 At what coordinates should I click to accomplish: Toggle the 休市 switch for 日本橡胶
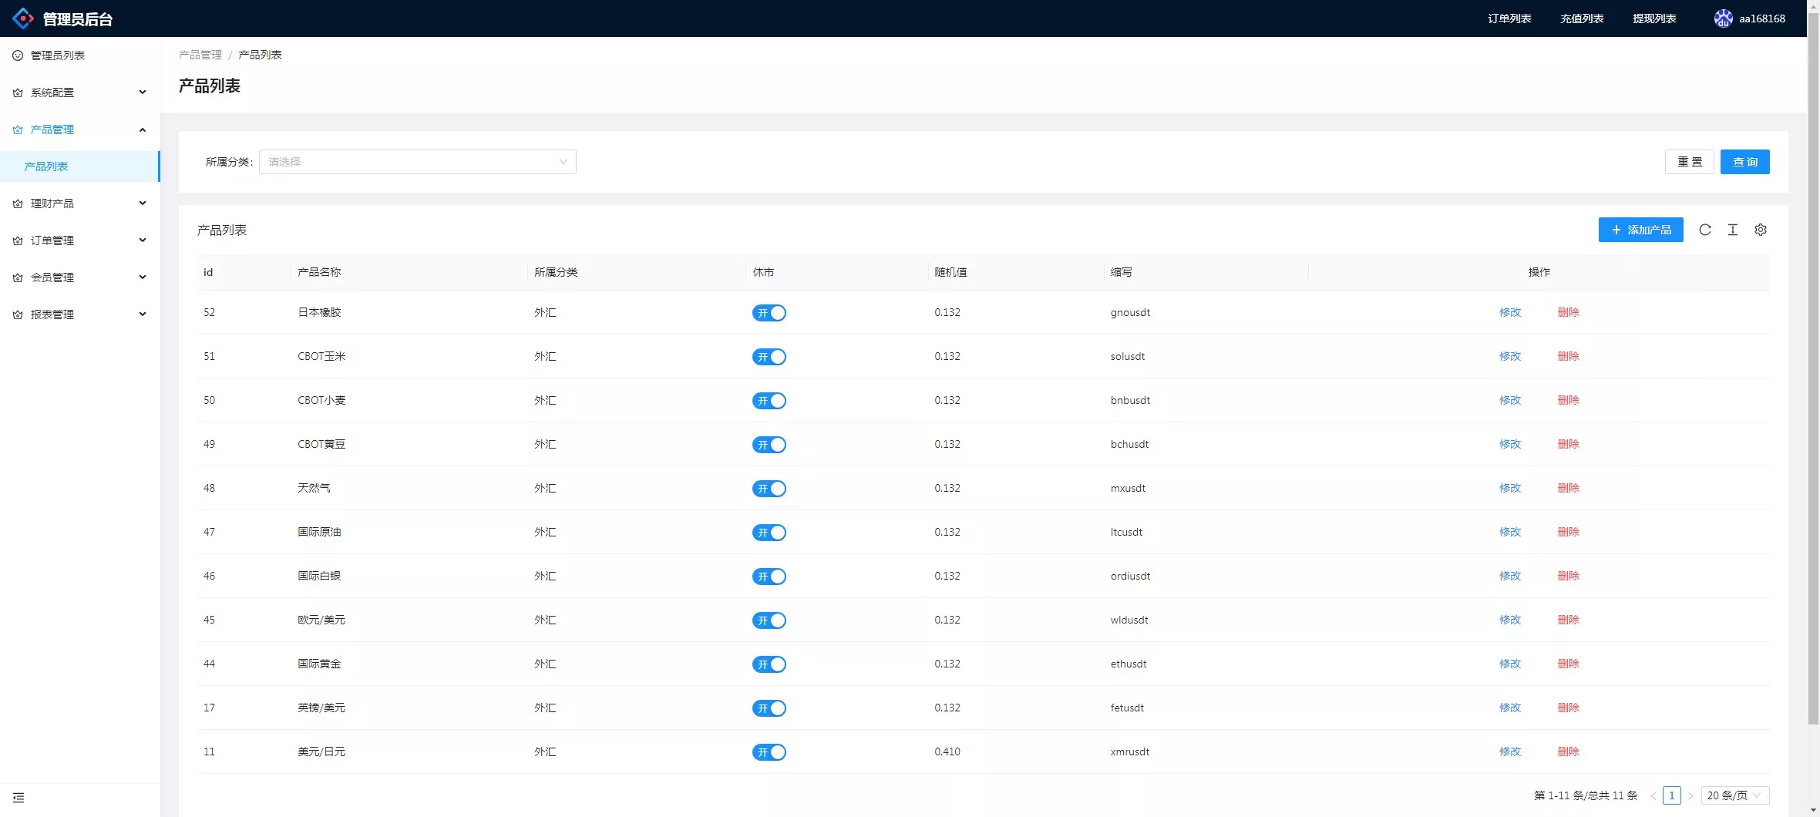pyautogui.click(x=769, y=313)
